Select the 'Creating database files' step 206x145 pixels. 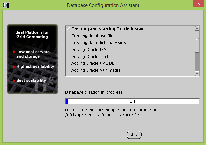point(93,36)
